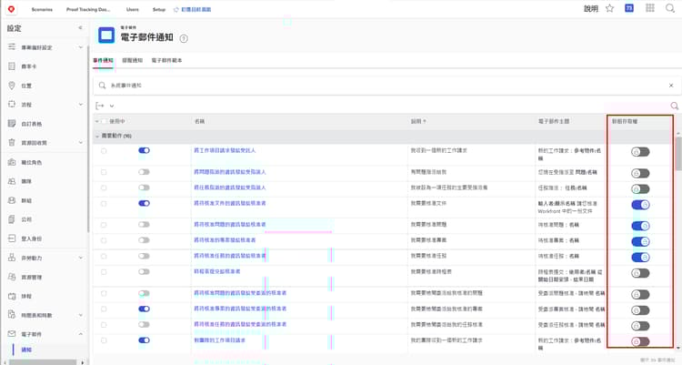
Task: Open the Scenarios navigation item
Action: pyautogui.click(x=42, y=9)
